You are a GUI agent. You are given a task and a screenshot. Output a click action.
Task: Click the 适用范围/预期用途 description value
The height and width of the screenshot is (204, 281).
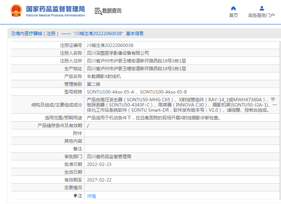[x=154, y=118]
